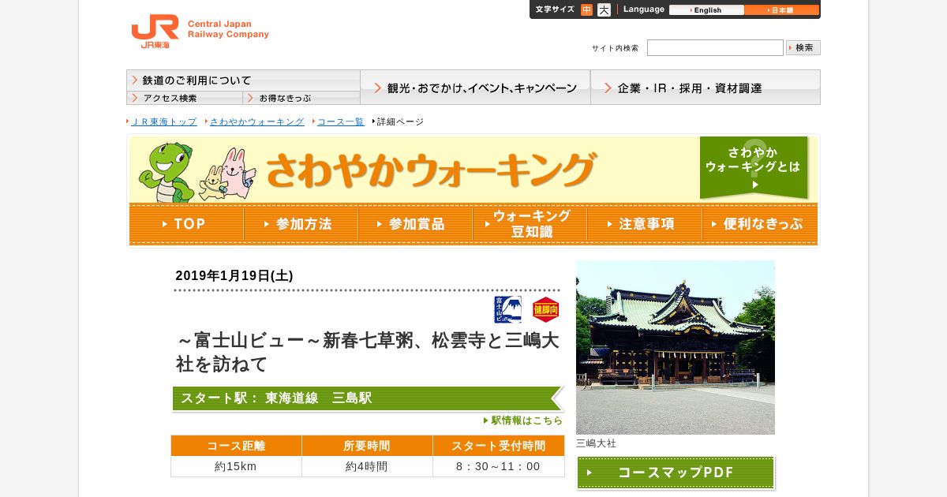This screenshot has width=947, height=497.
Task: Open お得なきっぷ submenu item
Action: click(301, 98)
